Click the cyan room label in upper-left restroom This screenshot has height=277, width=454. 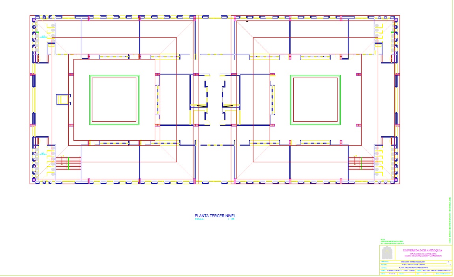42,37
